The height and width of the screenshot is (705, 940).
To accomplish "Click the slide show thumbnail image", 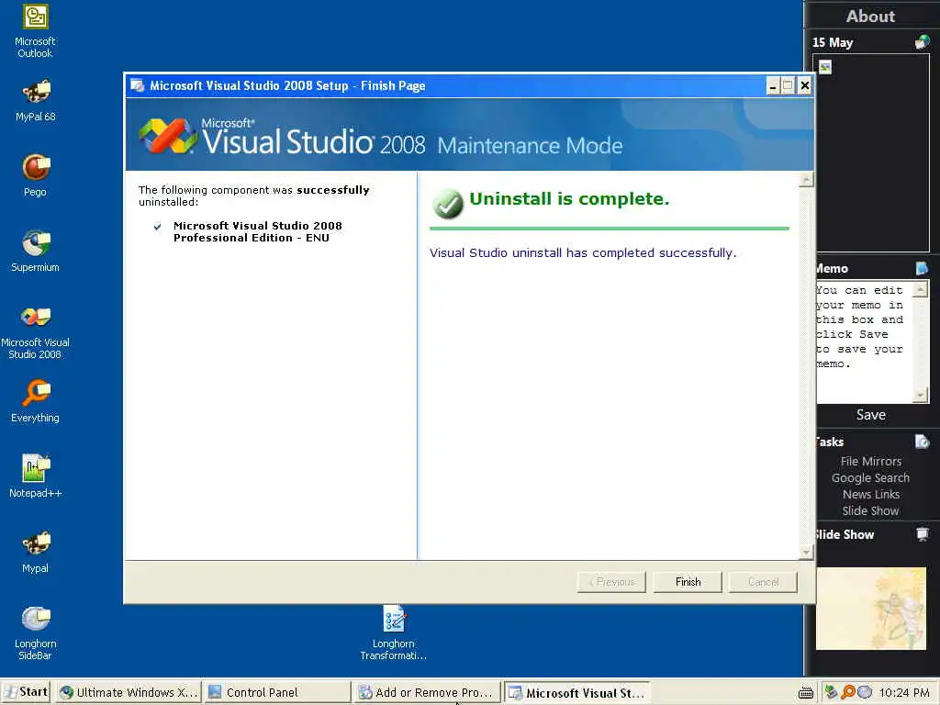I will (x=870, y=609).
